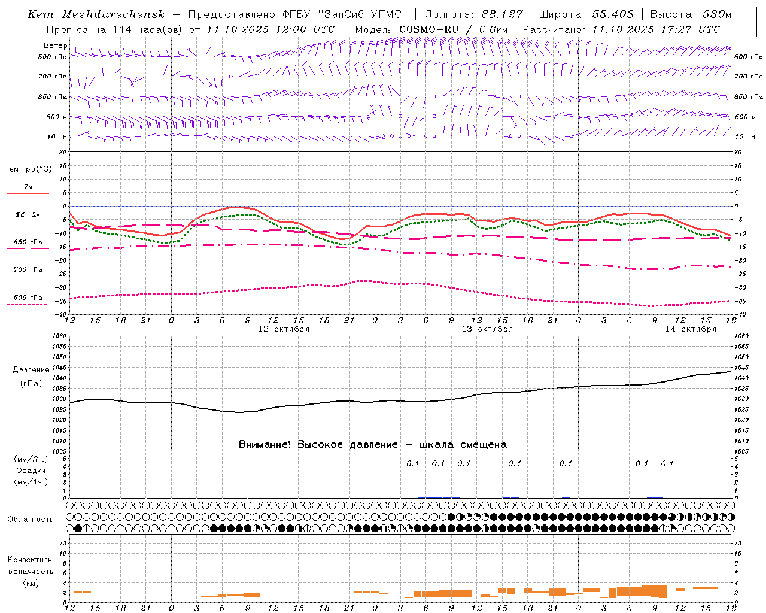Screen dimensions: 766x613
Task: Click the 13 октября date label
Action: tap(487, 329)
